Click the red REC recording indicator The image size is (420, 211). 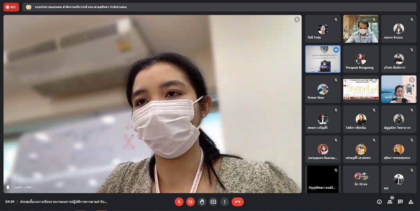11,7
